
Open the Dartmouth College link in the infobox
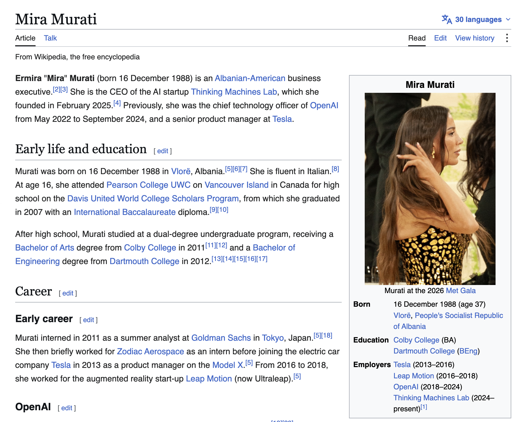pyautogui.click(x=424, y=351)
